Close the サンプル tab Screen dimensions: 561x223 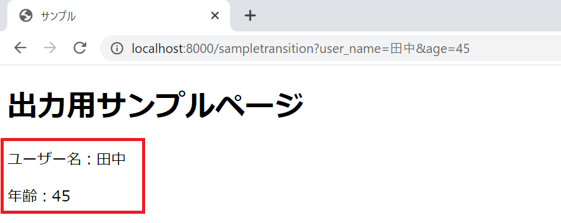[214, 15]
